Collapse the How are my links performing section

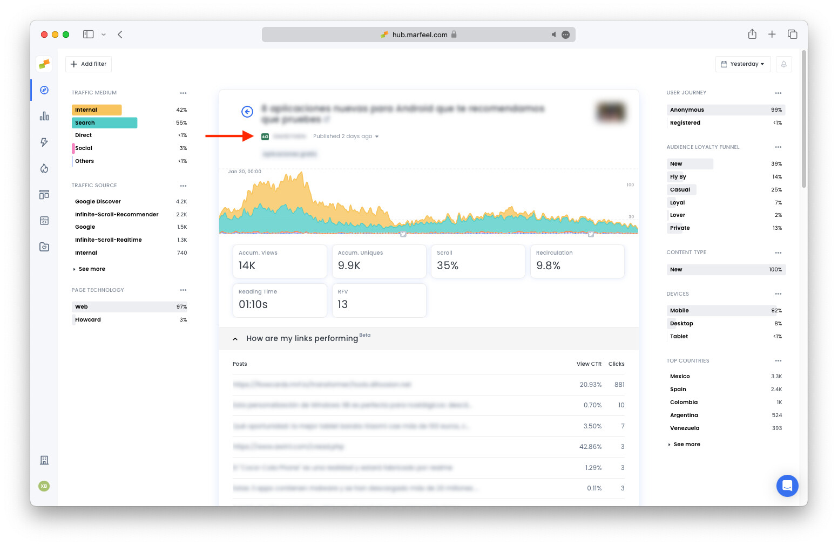pos(235,339)
